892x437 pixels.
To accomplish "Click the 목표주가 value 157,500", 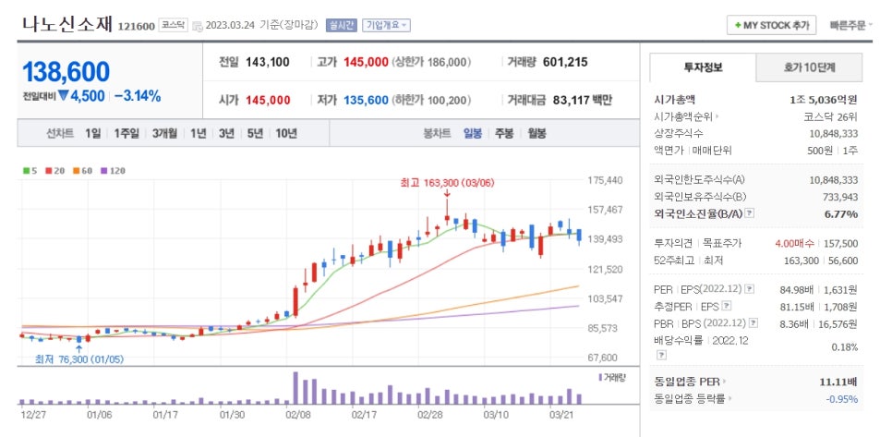I will click(840, 243).
